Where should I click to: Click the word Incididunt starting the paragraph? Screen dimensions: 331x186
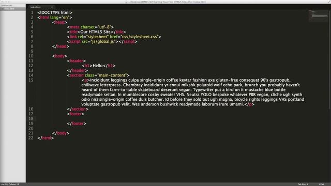100,80
